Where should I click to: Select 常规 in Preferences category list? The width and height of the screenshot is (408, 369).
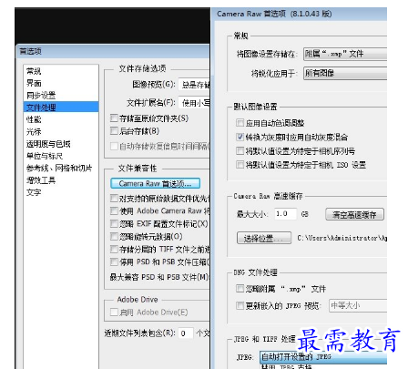point(34,71)
